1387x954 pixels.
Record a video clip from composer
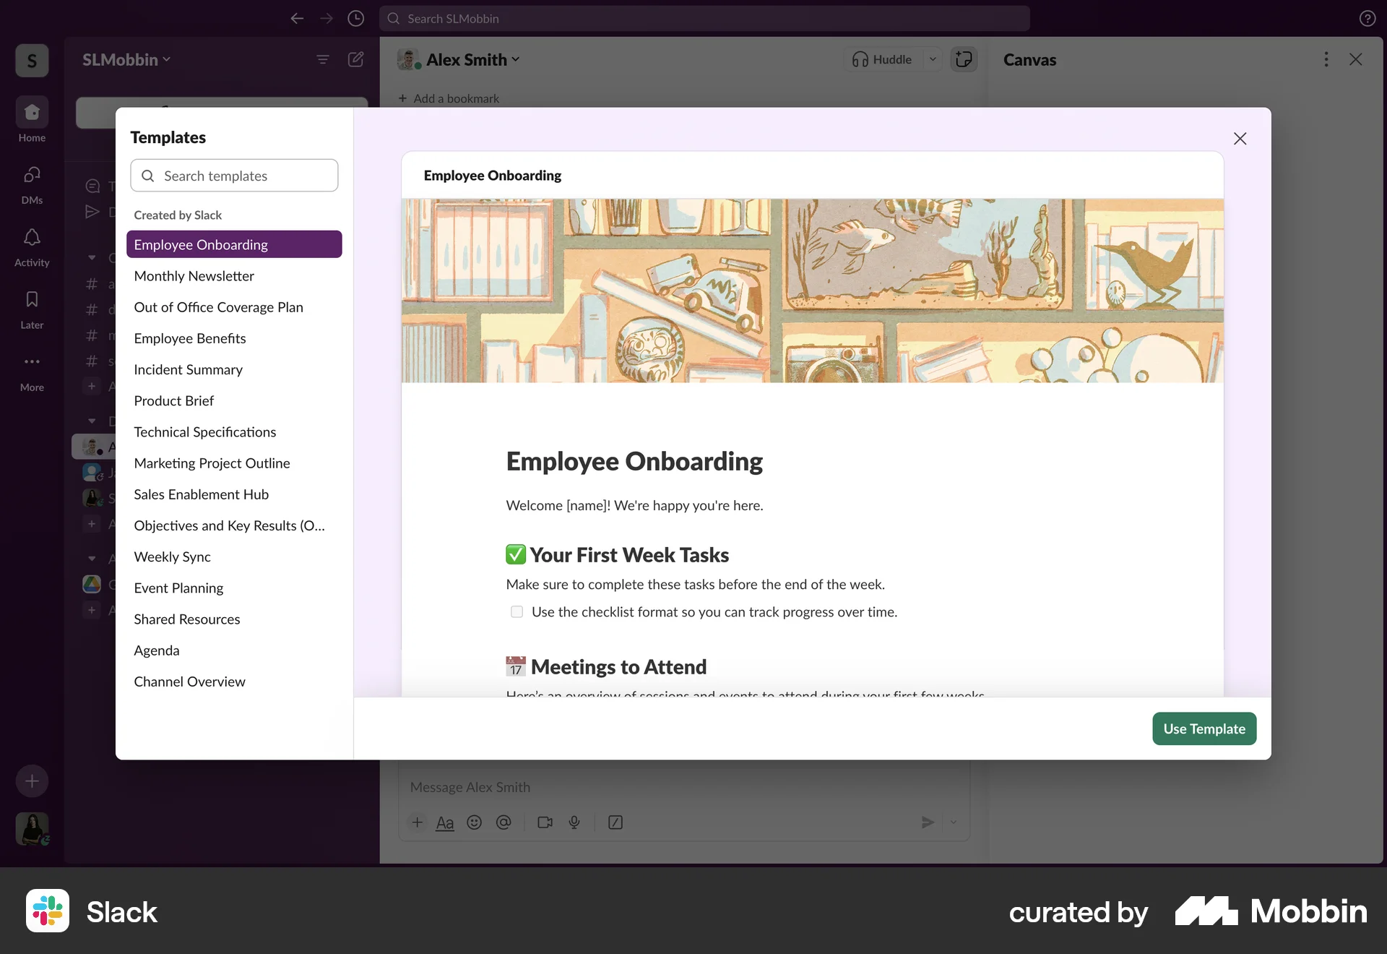545,822
